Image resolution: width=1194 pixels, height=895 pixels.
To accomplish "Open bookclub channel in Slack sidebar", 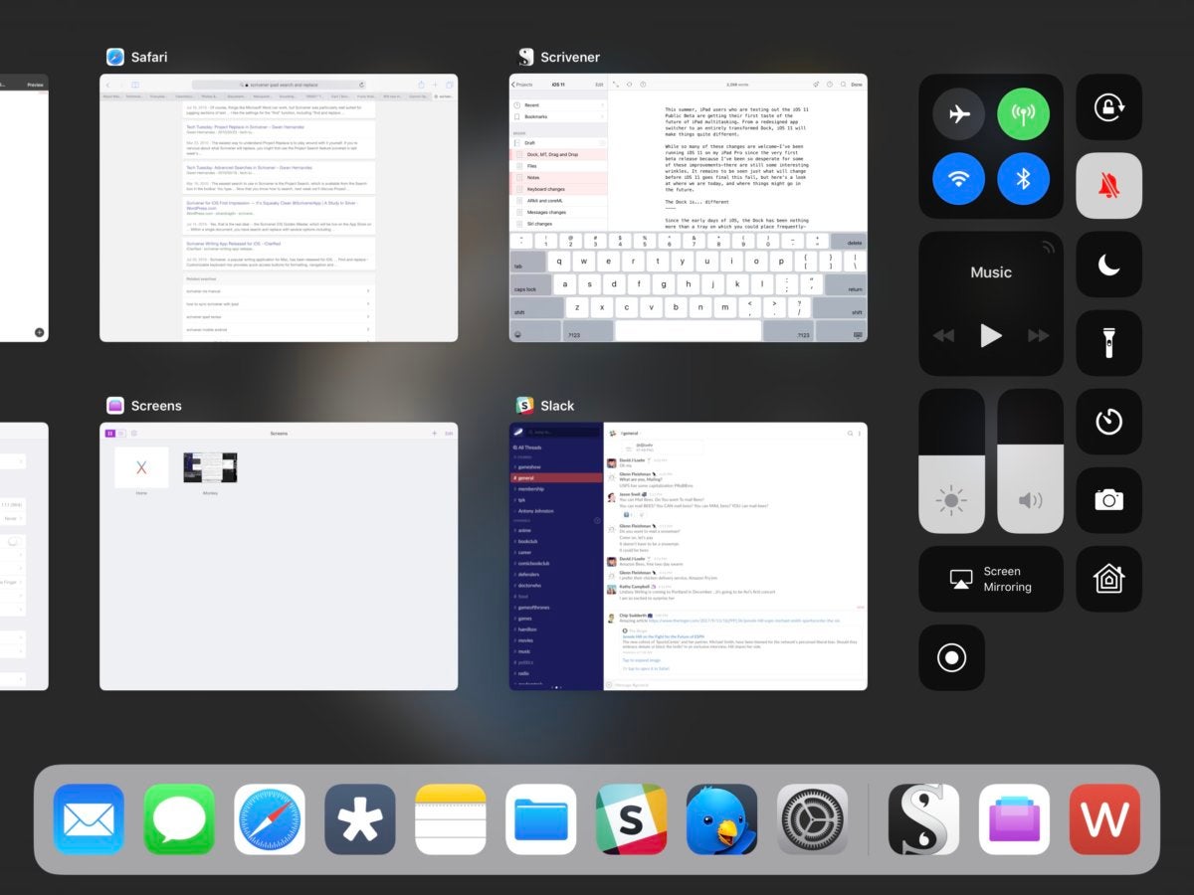I will pos(556,541).
